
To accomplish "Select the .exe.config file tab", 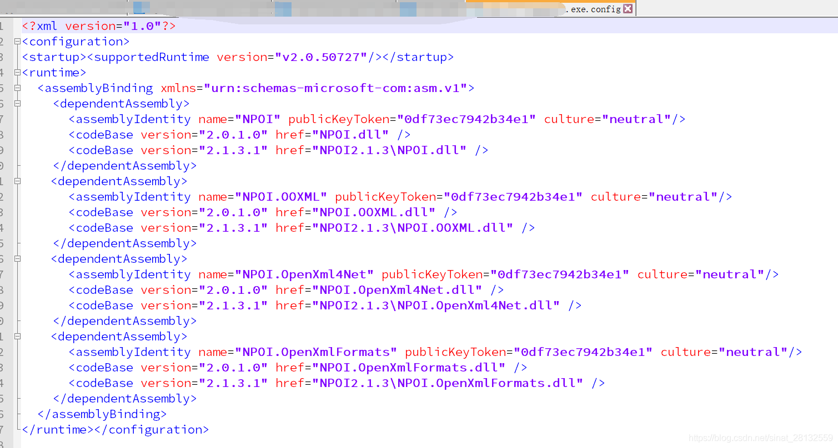I will [593, 9].
